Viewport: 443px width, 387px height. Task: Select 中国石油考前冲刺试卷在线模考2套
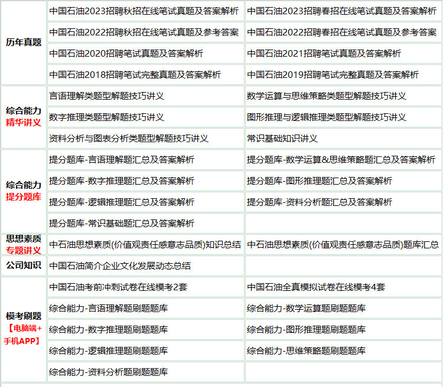[118, 287]
